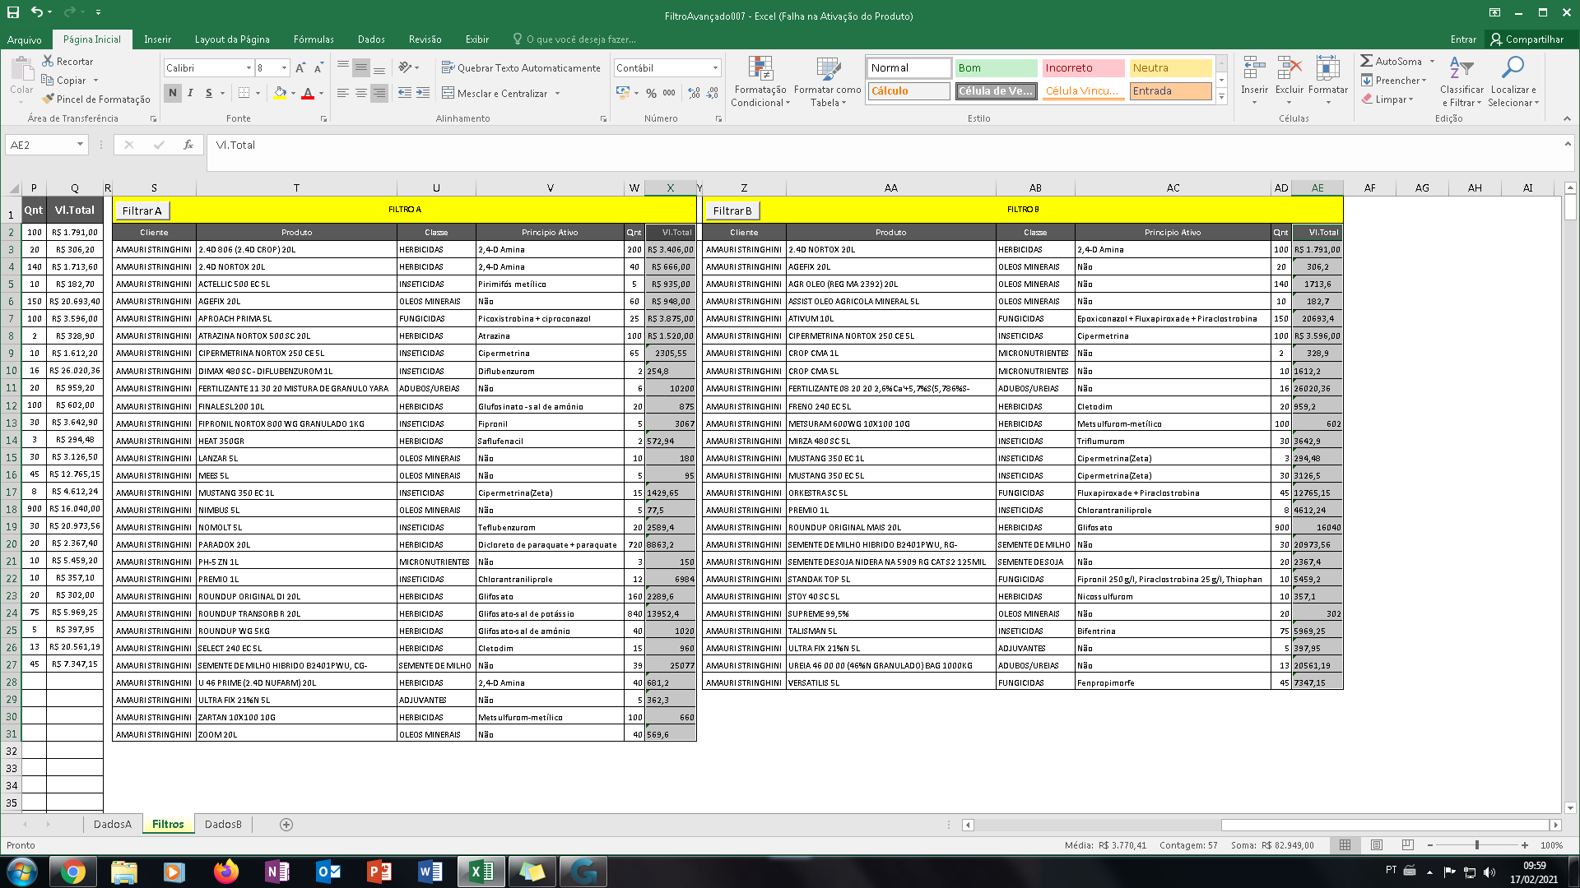Decrease font size with the smaller A icon
The width and height of the screenshot is (1580, 888).
click(x=318, y=67)
